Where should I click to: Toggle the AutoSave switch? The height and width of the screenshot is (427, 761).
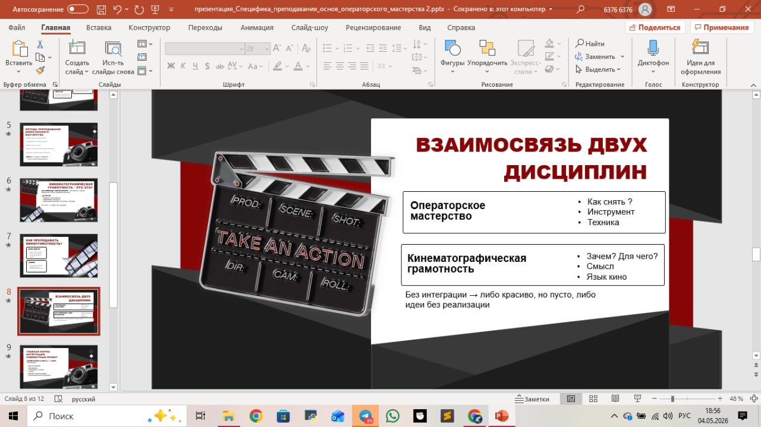click(x=78, y=10)
